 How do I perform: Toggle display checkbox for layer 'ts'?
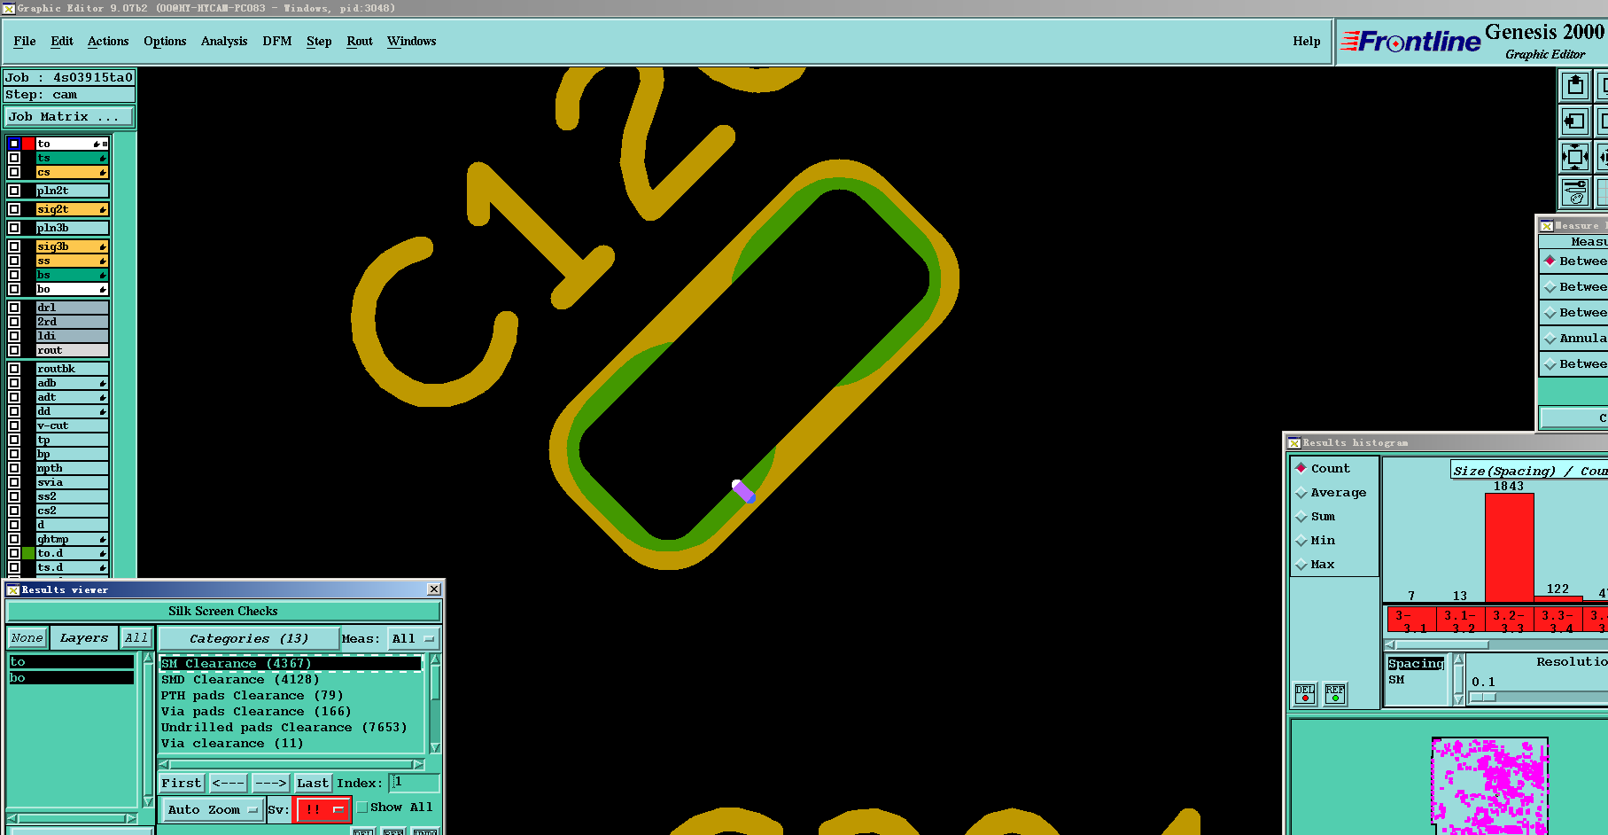[x=14, y=158]
